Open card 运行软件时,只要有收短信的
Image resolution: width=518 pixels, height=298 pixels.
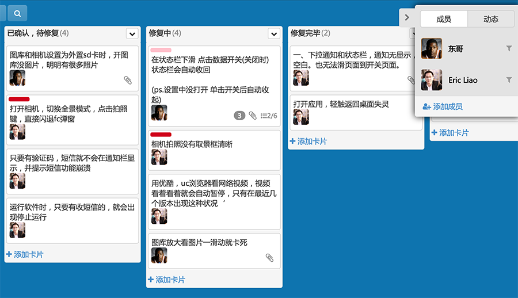73,221
